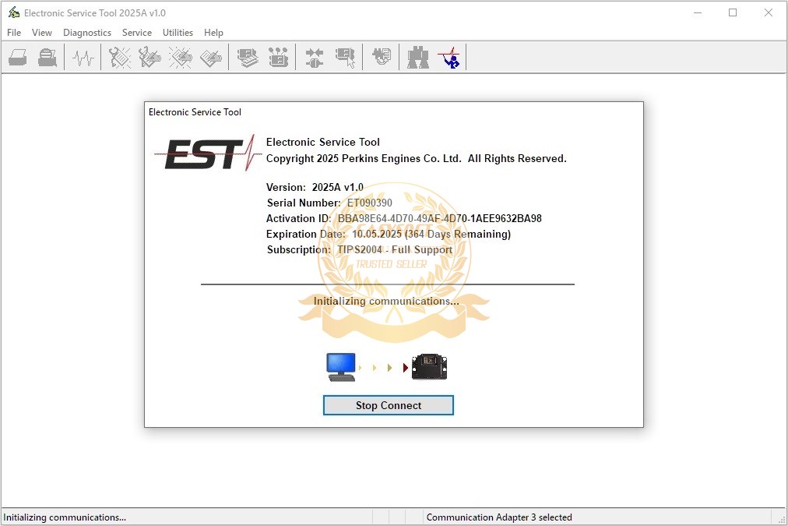Launch the WinFlash toolbar icon
The width and height of the screenshot is (788, 526).
tap(382, 56)
